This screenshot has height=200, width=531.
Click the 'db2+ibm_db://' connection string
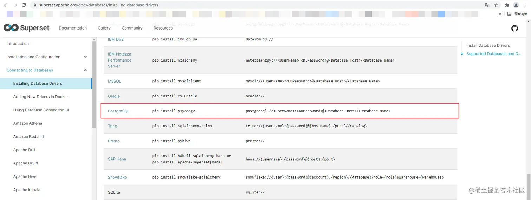[260, 39]
